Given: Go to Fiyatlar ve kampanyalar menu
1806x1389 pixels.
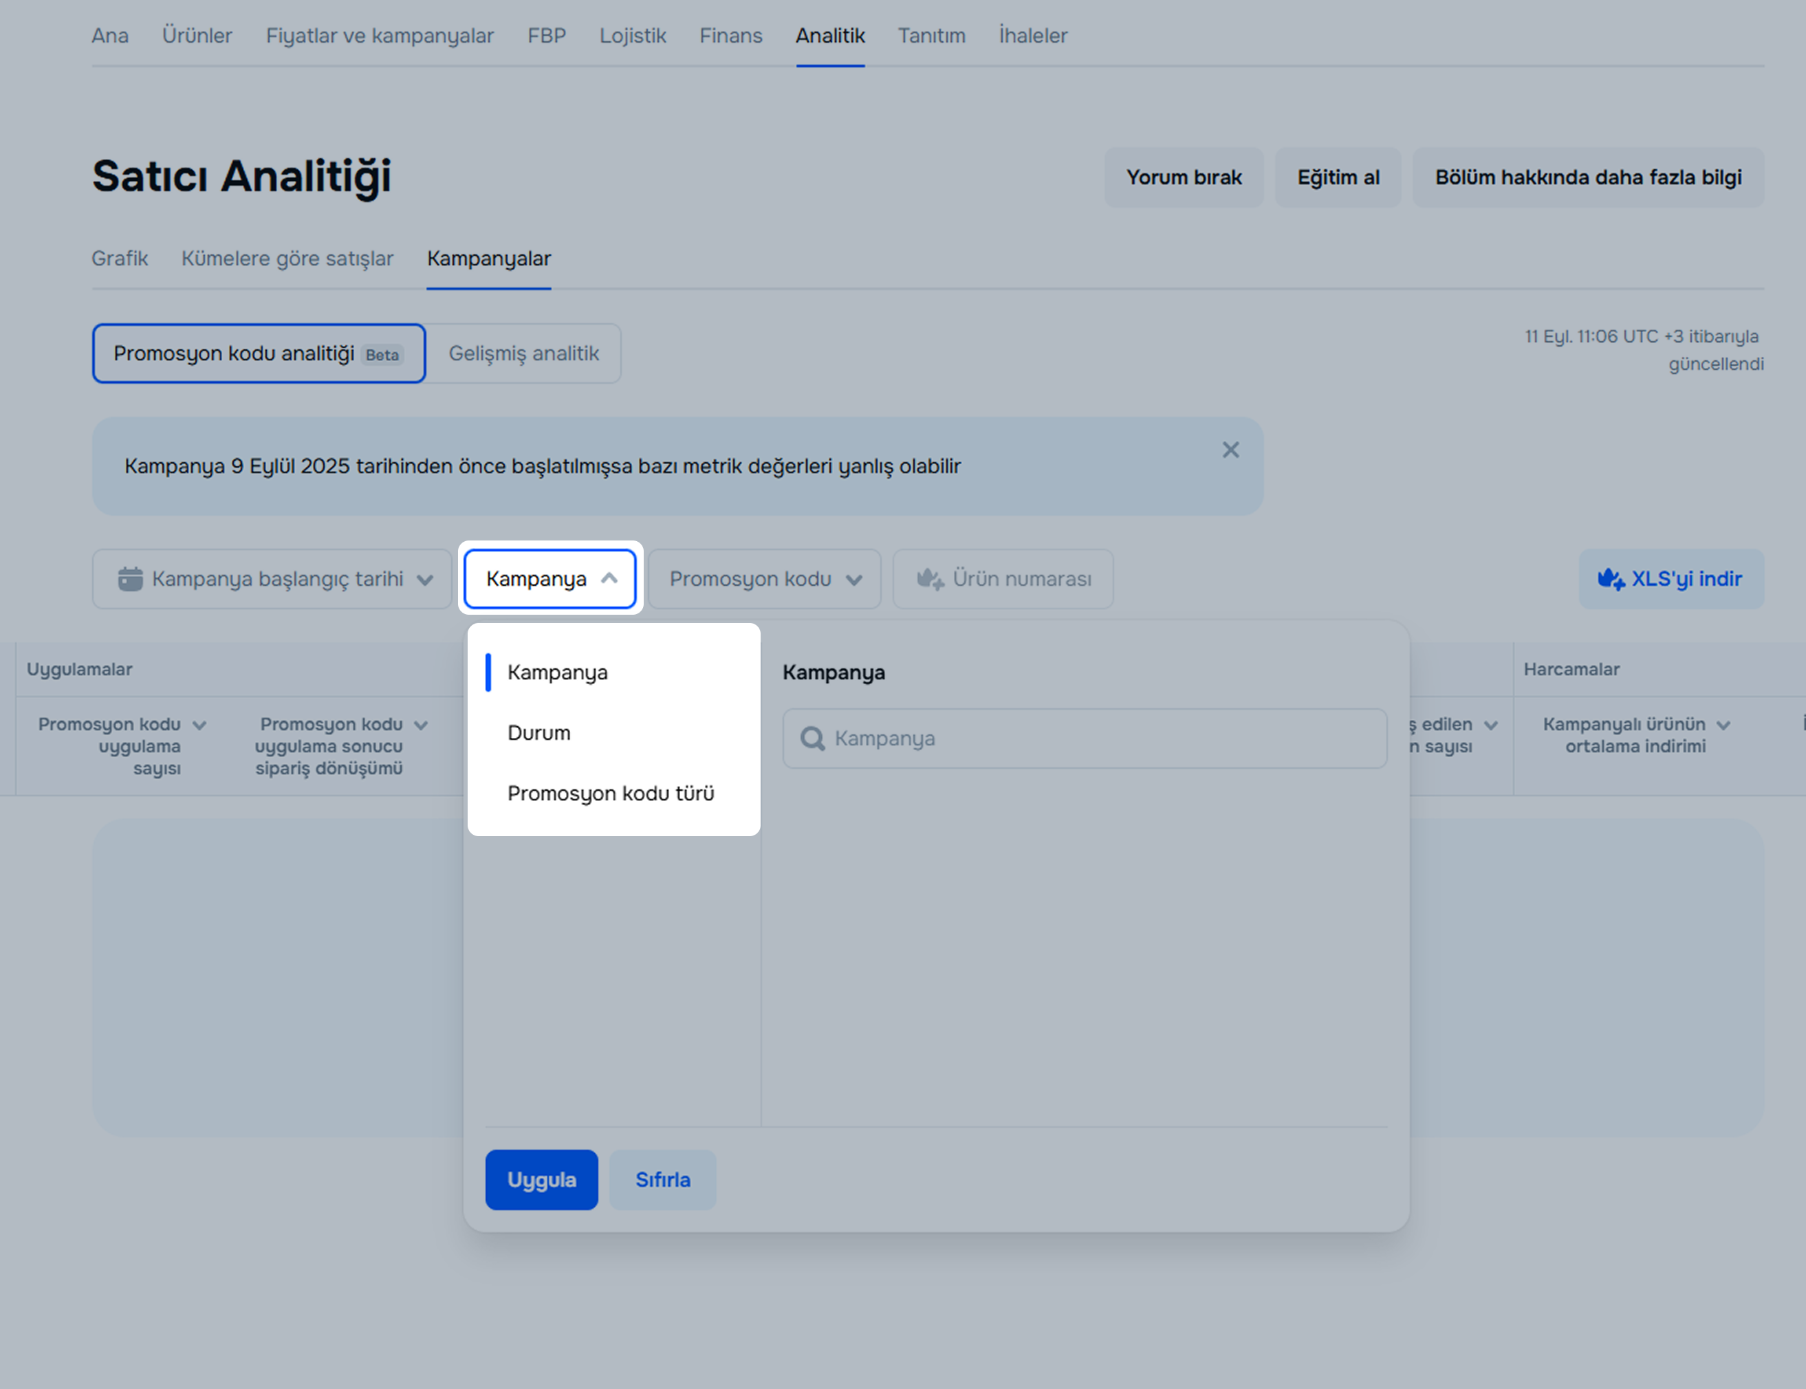Looking at the screenshot, I should coord(380,36).
